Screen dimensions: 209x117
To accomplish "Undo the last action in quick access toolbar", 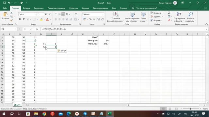I will point(9,3).
